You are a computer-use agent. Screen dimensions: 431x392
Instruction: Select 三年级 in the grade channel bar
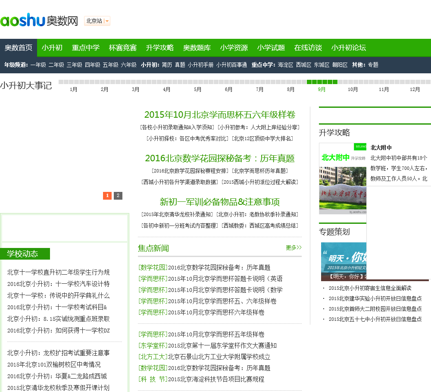[74, 65]
